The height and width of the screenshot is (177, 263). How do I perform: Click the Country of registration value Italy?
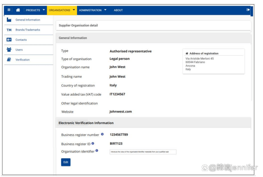point(113,85)
